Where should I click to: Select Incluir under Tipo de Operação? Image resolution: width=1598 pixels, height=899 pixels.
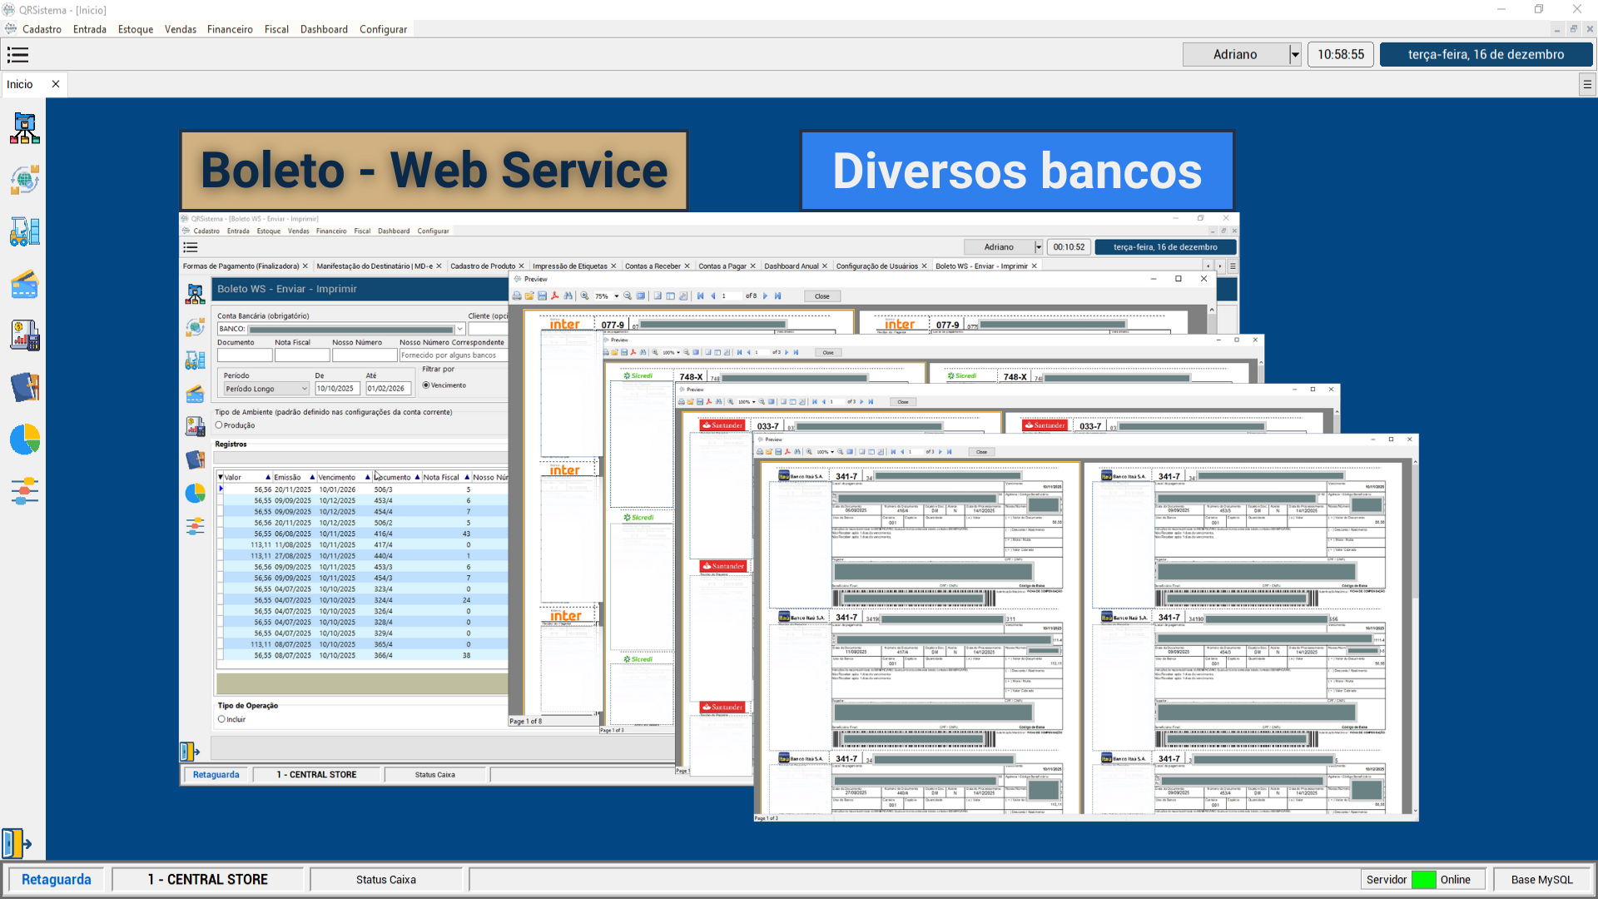tap(221, 719)
